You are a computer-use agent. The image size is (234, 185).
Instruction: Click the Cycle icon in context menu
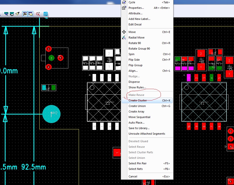point(124,2)
